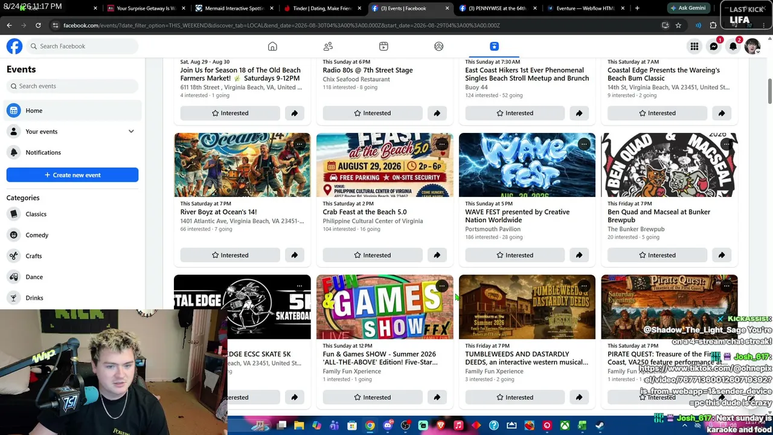The height and width of the screenshot is (435, 773).
Task: Click the Search Facebook field
Action: point(82,47)
